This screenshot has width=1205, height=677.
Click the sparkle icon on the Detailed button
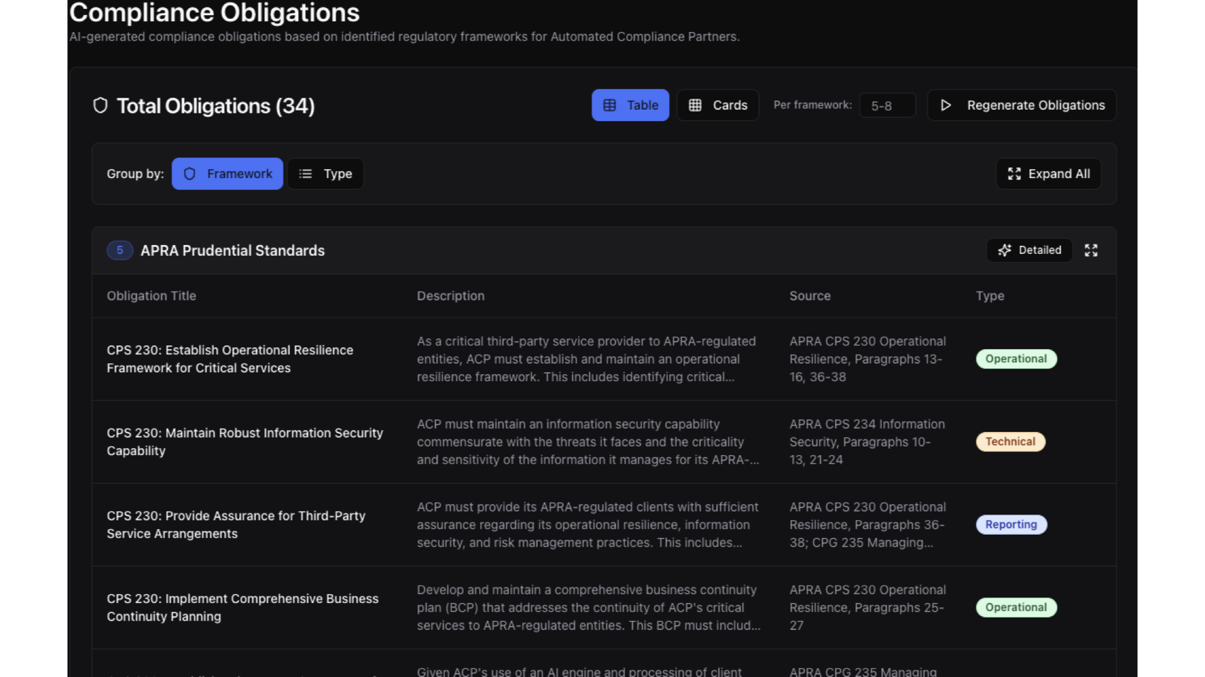coord(1006,250)
